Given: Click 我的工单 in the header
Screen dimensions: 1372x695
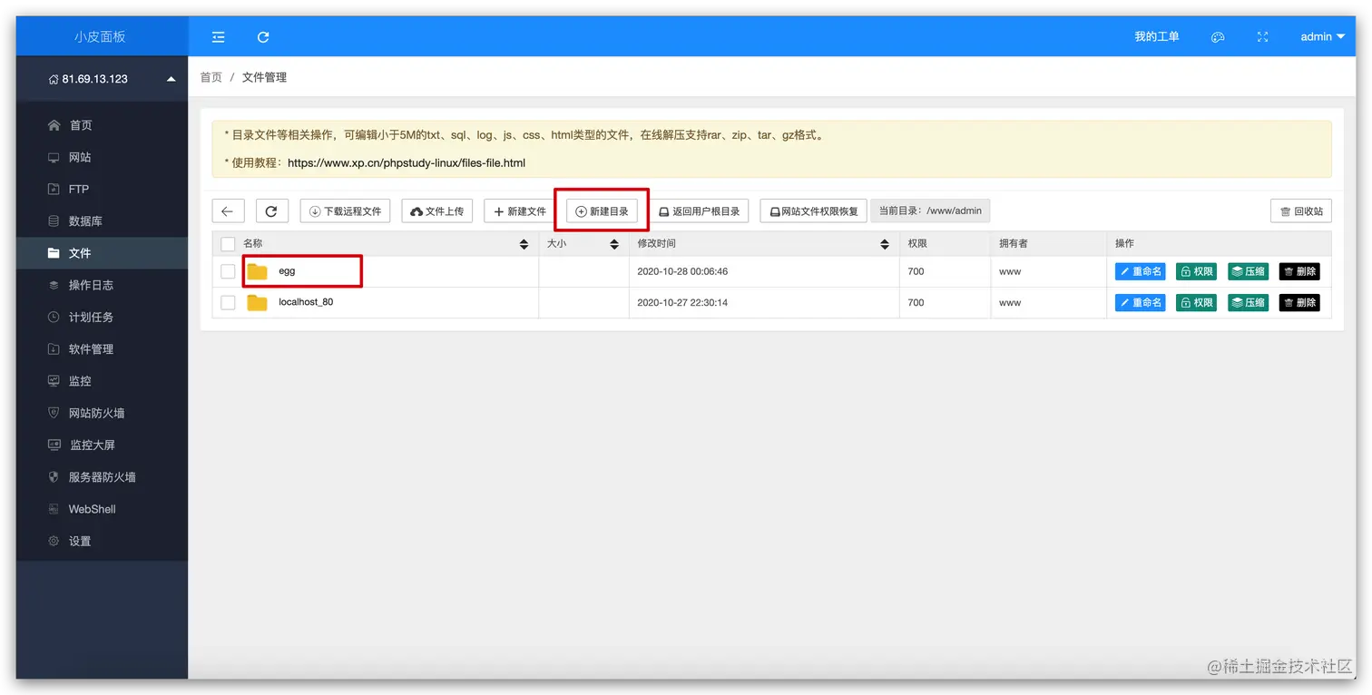Looking at the screenshot, I should click(x=1157, y=37).
